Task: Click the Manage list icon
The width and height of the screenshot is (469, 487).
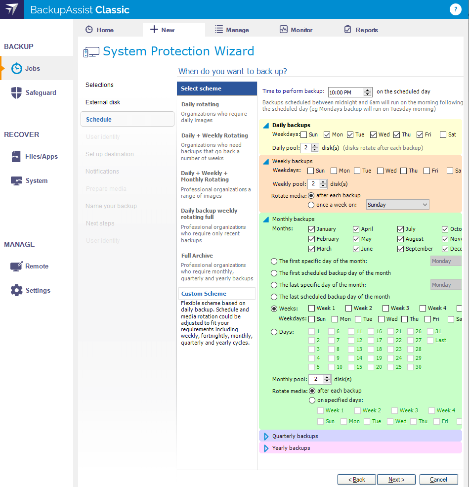Action: coord(219,30)
